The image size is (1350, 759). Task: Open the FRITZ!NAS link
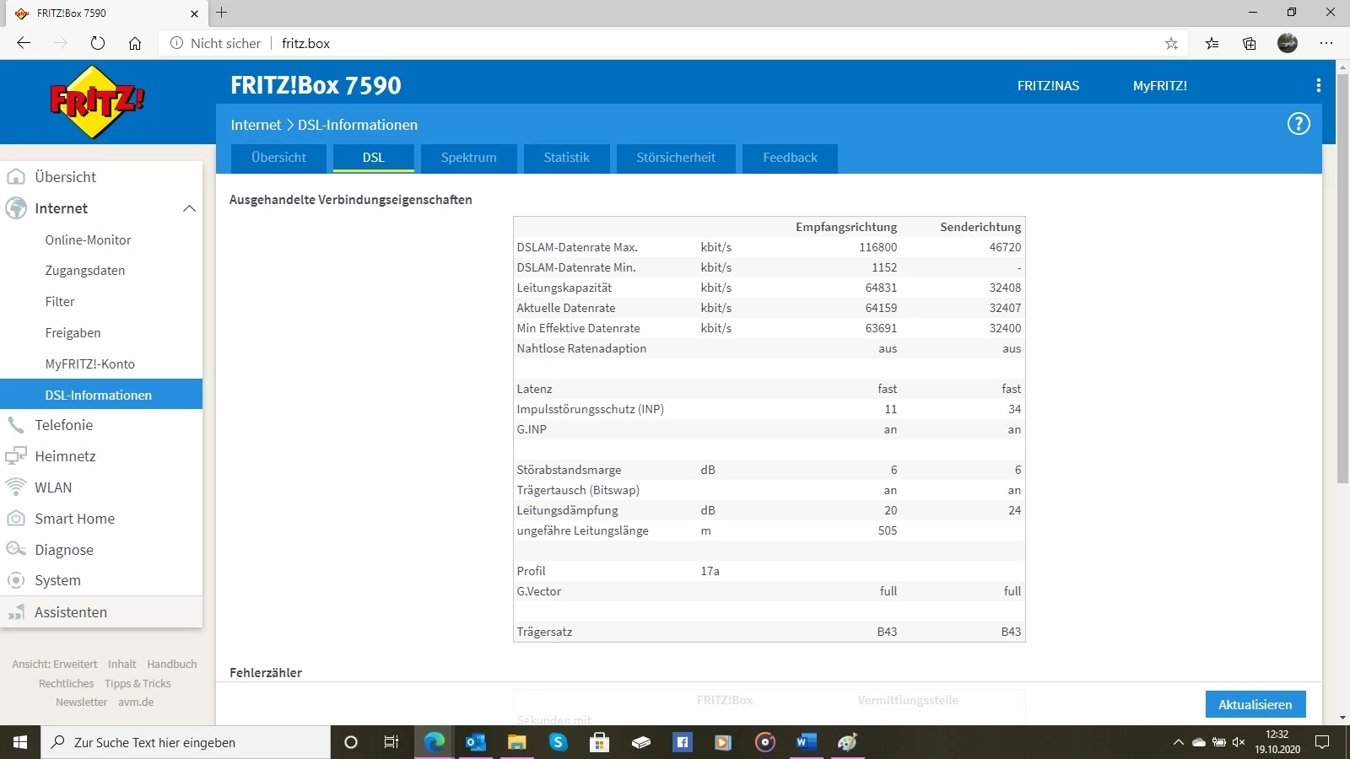coord(1048,86)
